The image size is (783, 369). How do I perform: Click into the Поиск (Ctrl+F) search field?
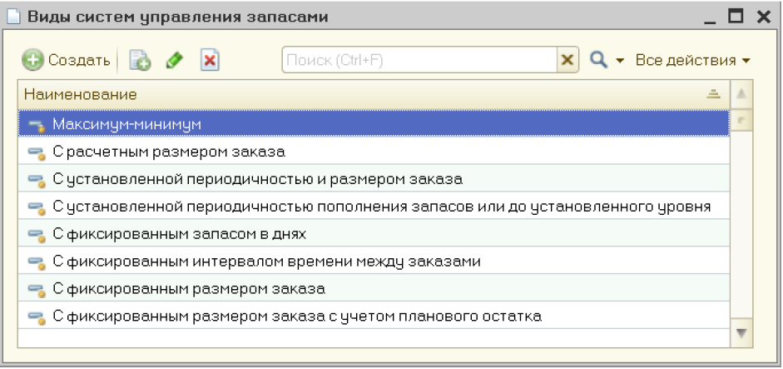tap(419, 61)
